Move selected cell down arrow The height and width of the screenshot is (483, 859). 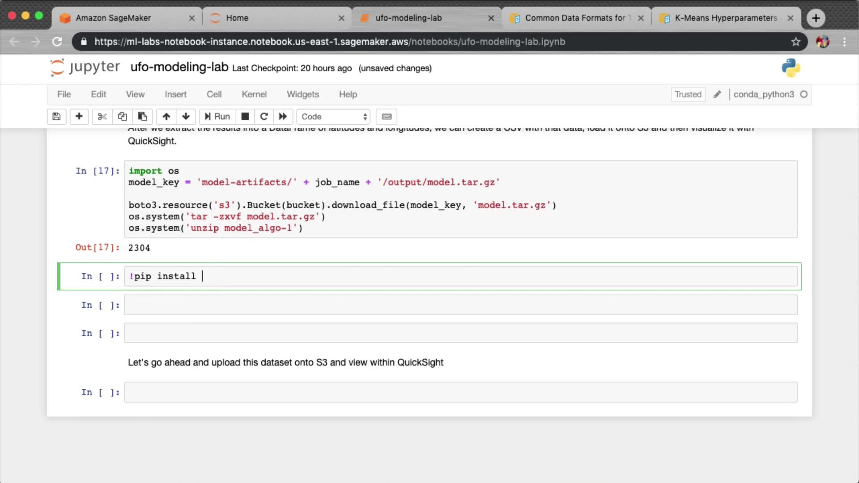pos(186,117)
